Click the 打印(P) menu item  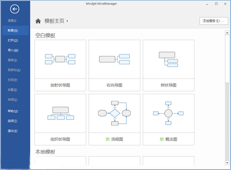point(12,80)
